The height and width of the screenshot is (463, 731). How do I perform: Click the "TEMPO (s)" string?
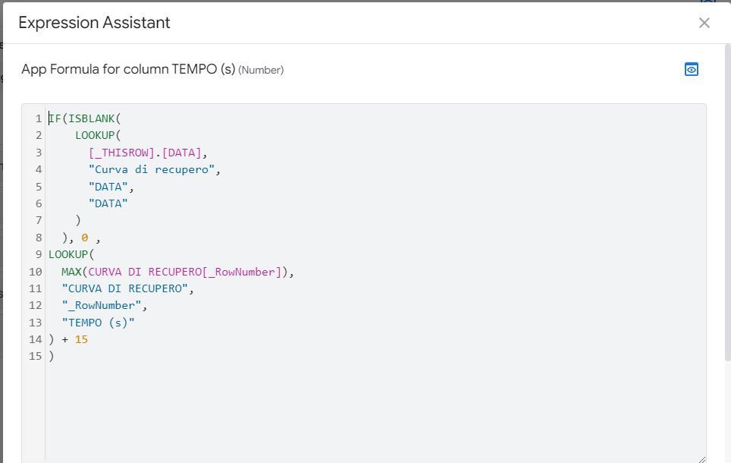[98, 323]
